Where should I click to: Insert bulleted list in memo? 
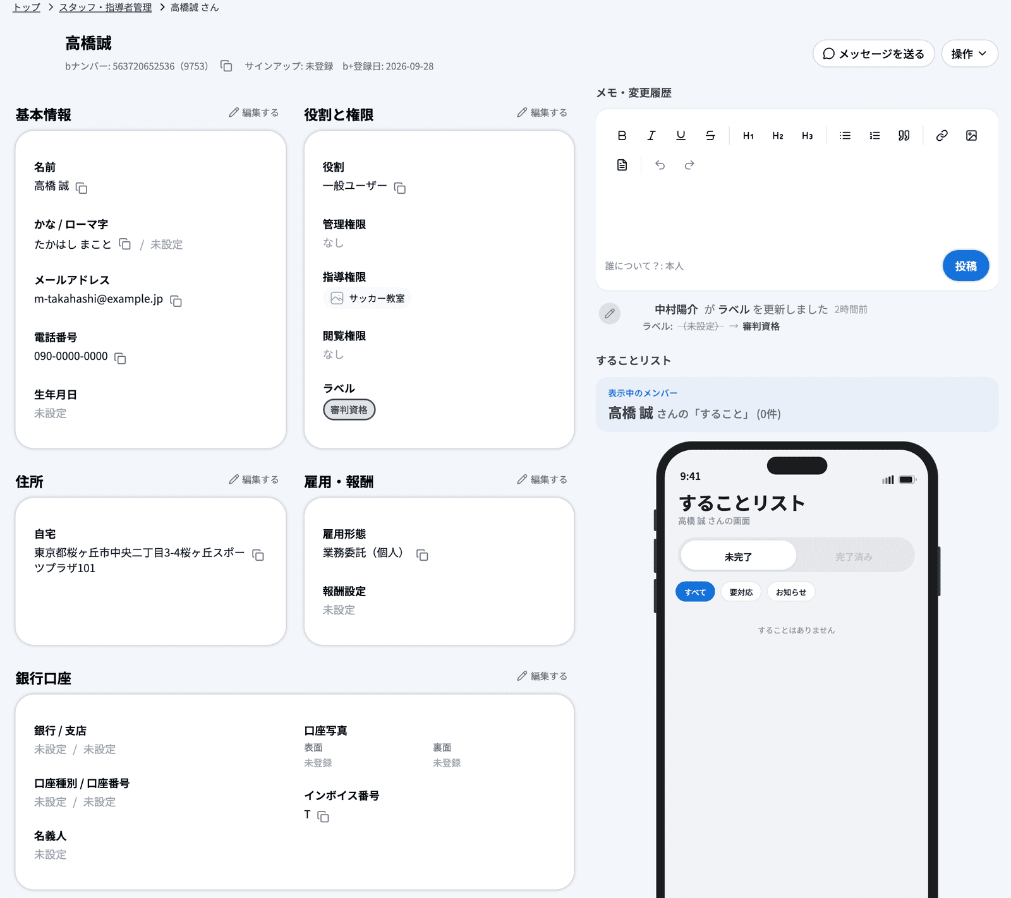[845, 136]
